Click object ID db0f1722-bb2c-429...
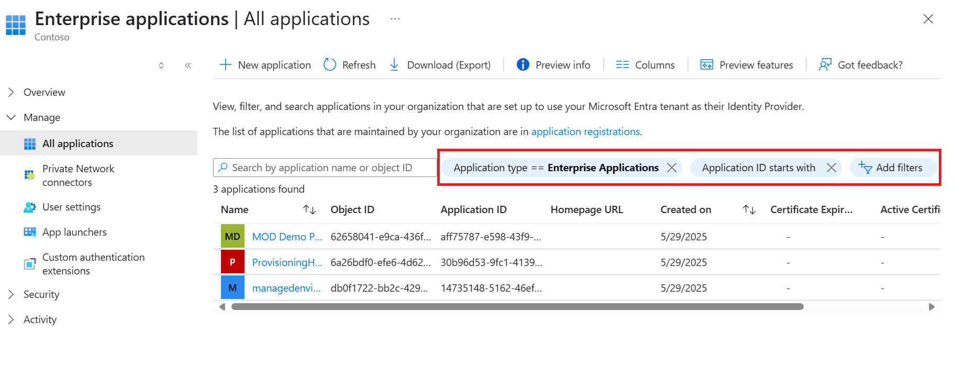Image resolution: width=955 pixels, height=377 pixels. click(379, 288)
